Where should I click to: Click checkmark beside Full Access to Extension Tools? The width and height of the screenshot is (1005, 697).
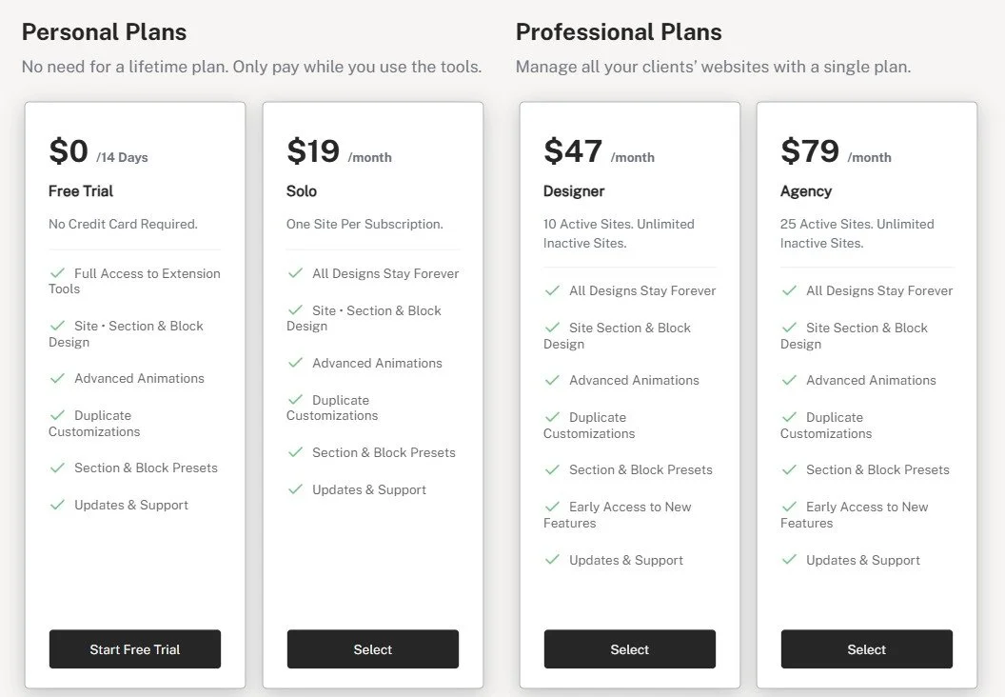click(x=58, y=273)
